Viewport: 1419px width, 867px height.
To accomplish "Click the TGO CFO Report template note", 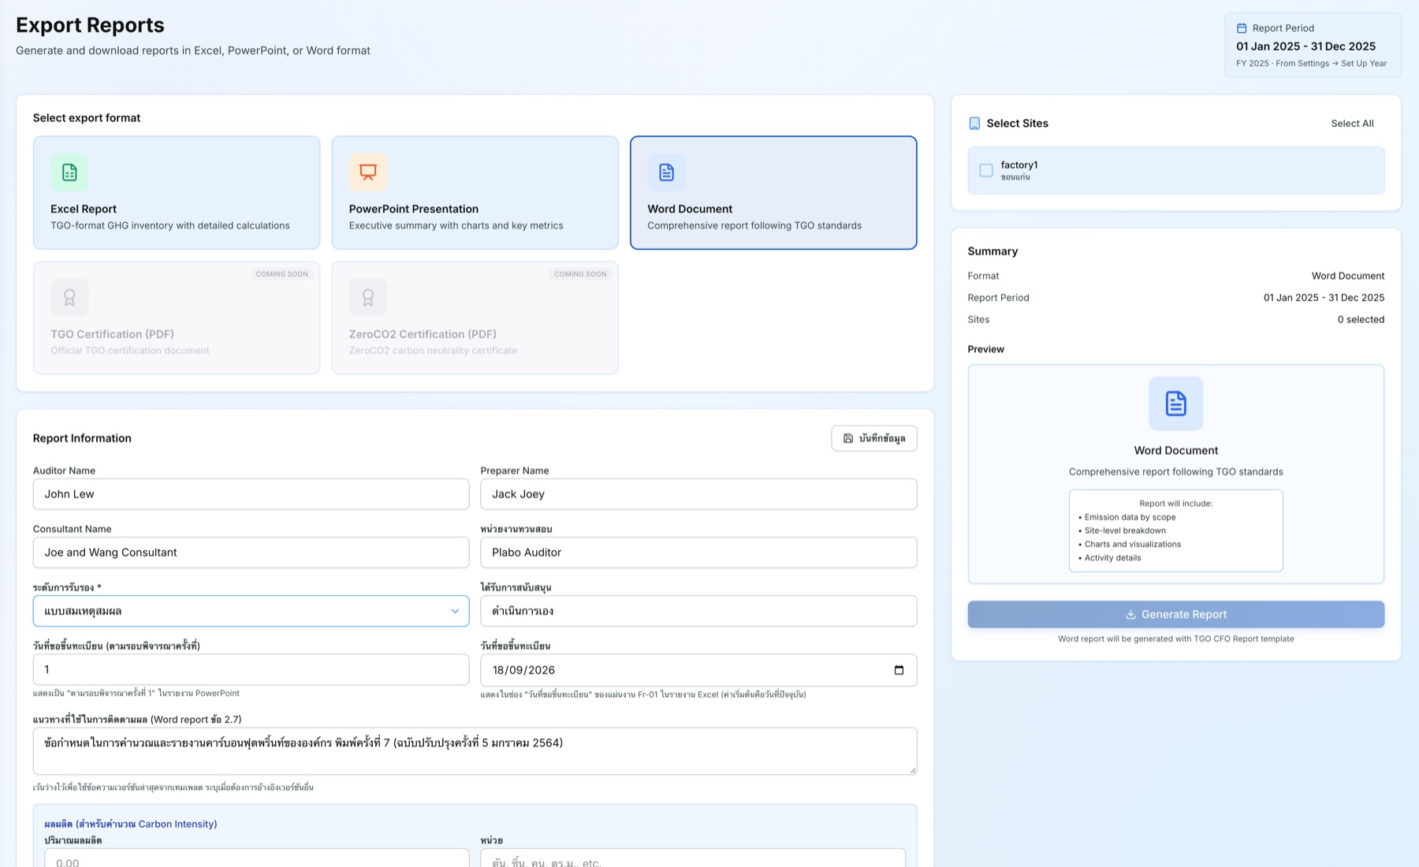I will coord(1175,638).
